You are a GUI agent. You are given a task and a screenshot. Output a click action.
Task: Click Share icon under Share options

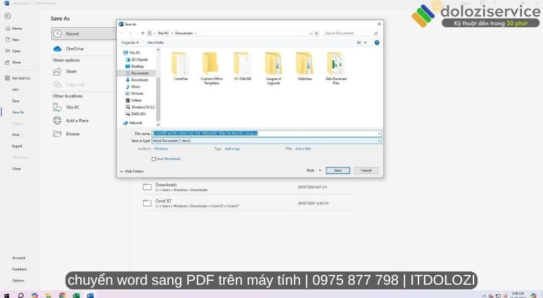(57, 72)
